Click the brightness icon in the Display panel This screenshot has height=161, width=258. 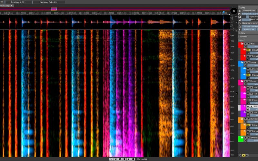[x=240, y=17]
